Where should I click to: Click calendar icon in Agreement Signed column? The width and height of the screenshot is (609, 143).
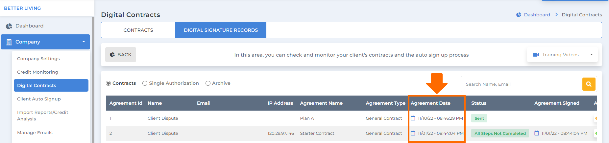537,133
